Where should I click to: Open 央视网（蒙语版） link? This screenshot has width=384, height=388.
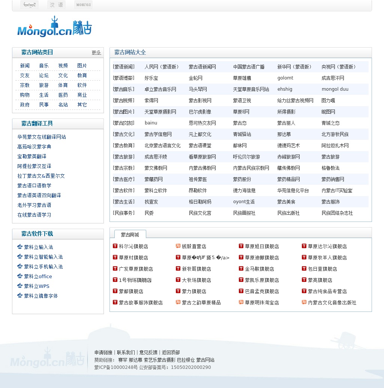click(339, 67)
